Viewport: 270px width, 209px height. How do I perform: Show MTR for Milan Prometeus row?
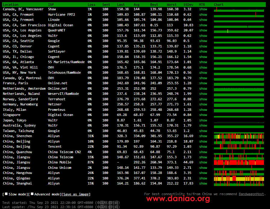click(203, 110)
